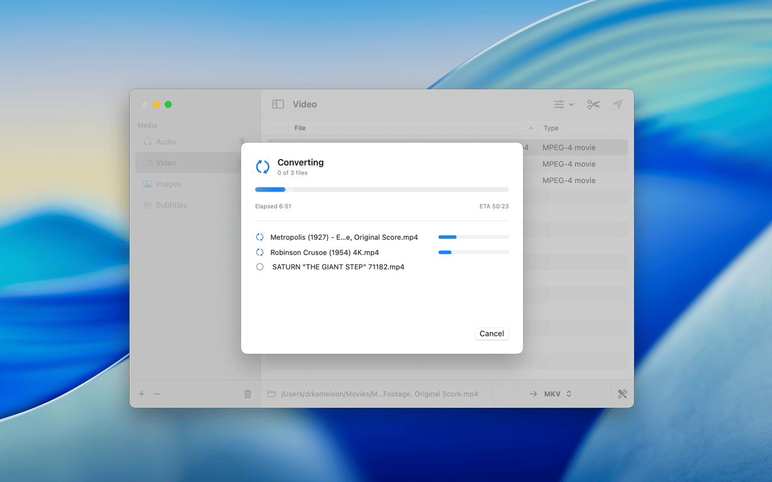Click the folder icon beside file path
The height and width of the screenshot is (482, 772).
point(272,394)
